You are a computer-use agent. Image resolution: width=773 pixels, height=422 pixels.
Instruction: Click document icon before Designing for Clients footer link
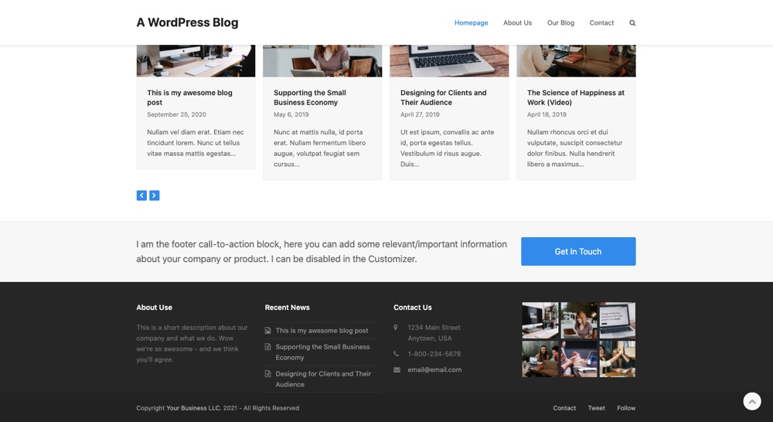tap(267, 373)
